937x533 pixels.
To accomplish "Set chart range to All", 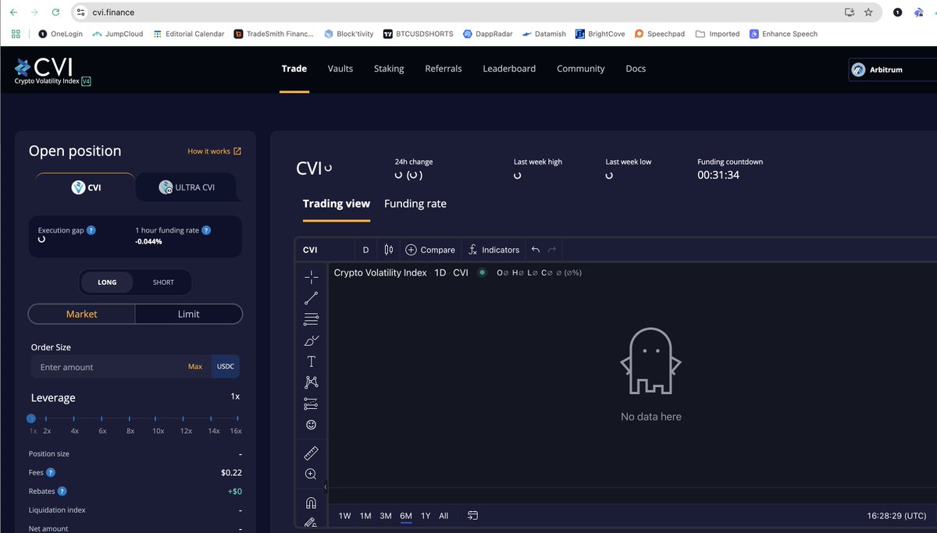I will [444, 516].
